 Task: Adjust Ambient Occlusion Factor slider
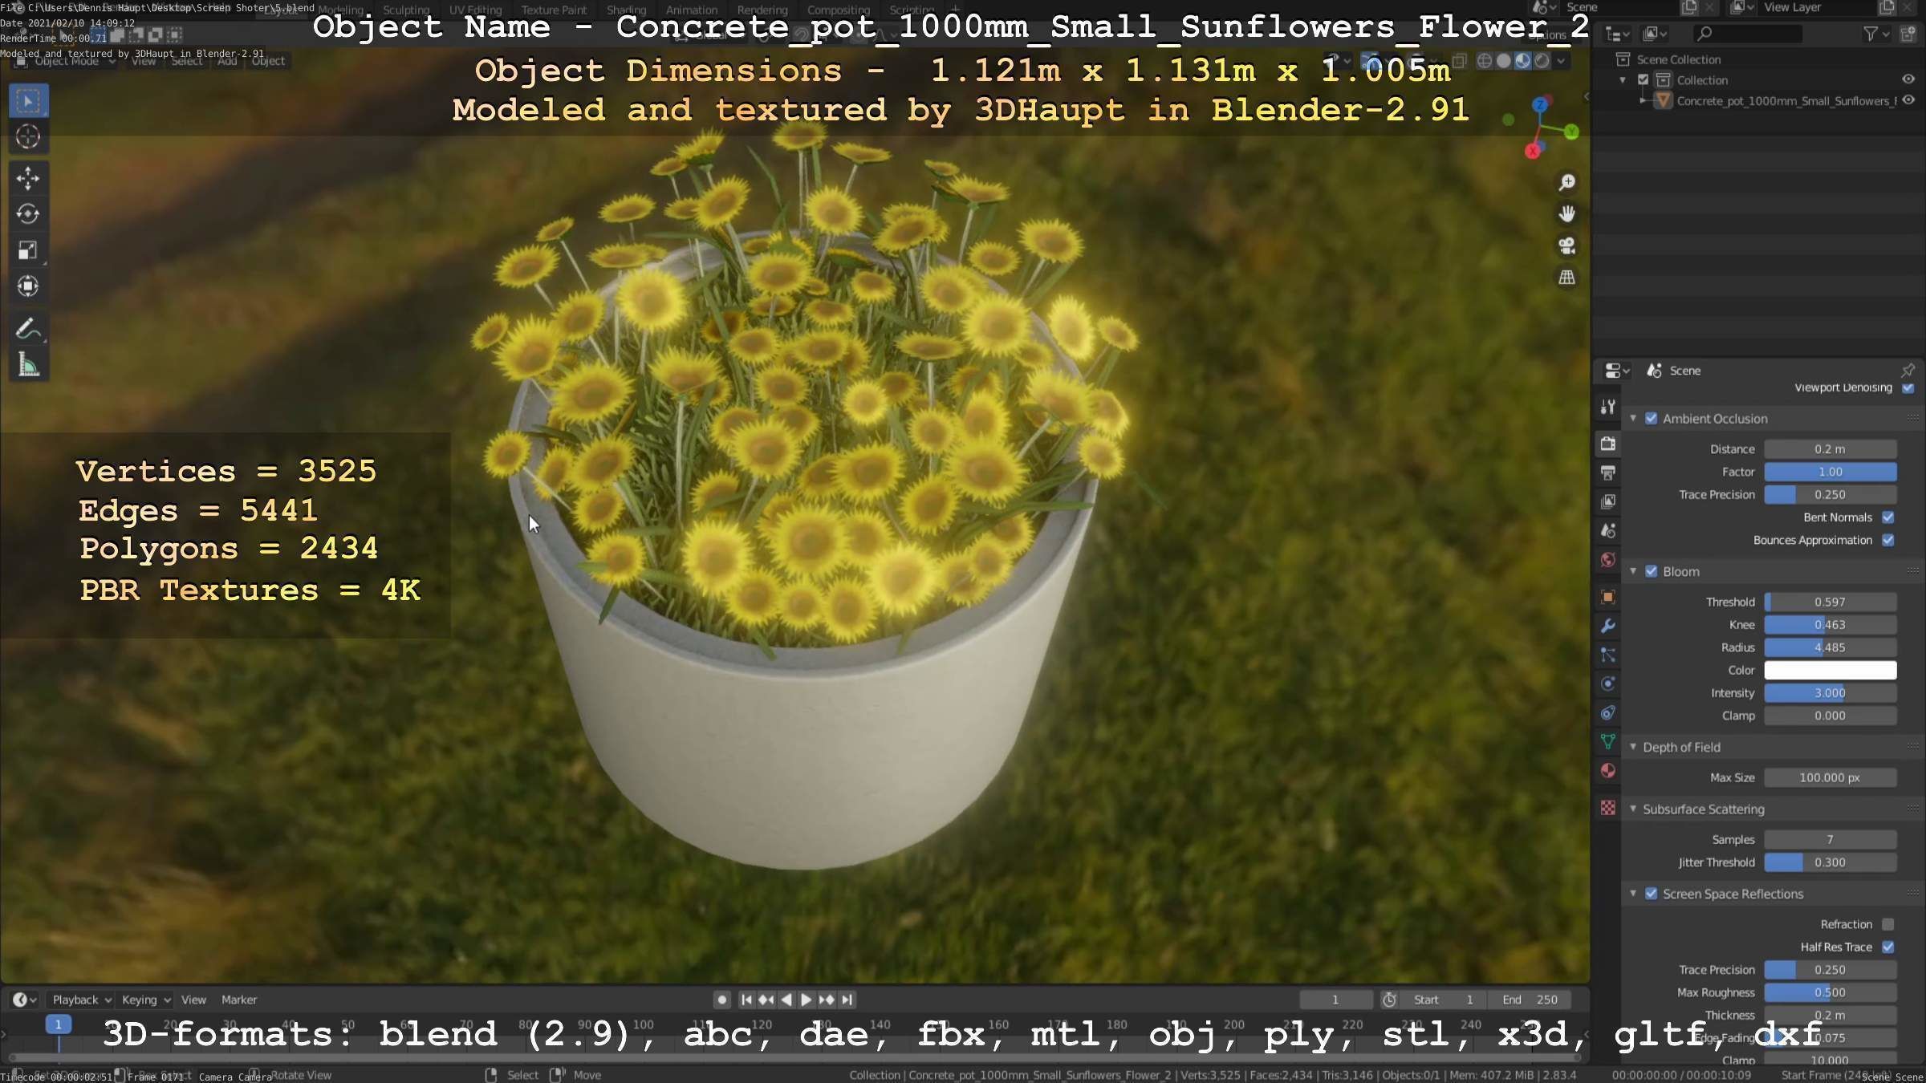point(1830,472)
